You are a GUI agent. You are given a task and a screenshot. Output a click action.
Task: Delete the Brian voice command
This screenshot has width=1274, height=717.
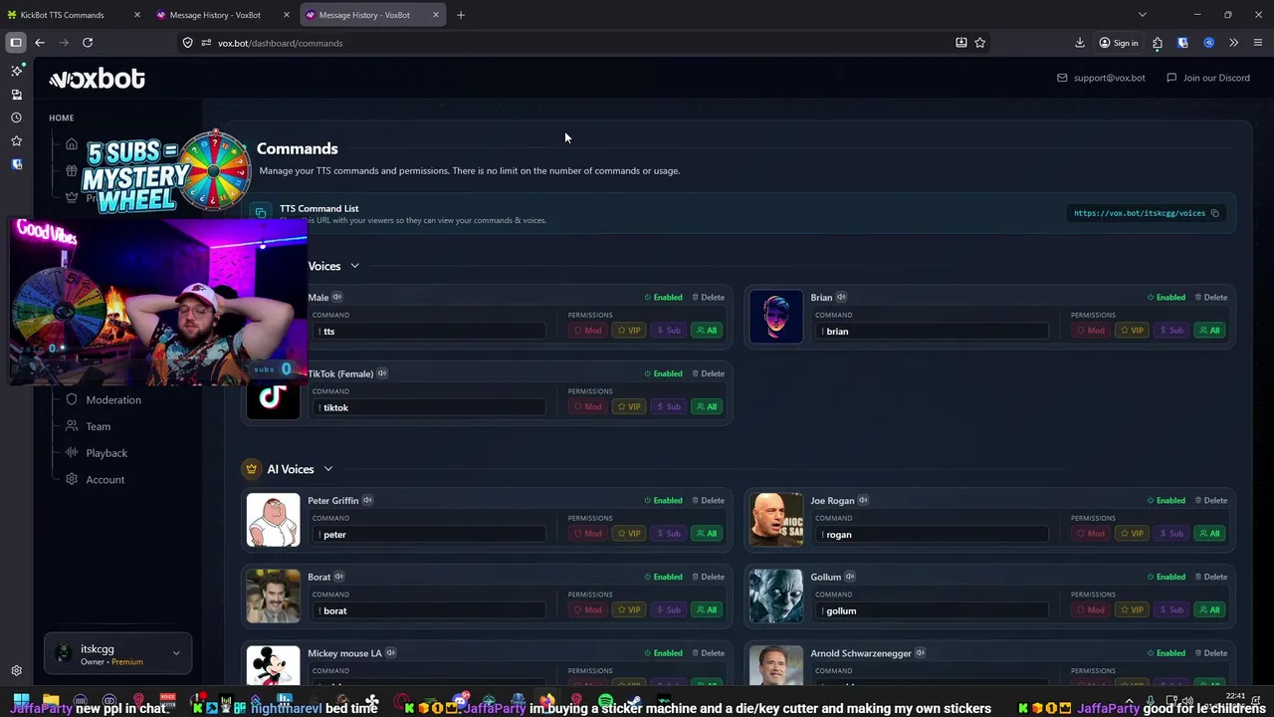[x=1211, y=297]
